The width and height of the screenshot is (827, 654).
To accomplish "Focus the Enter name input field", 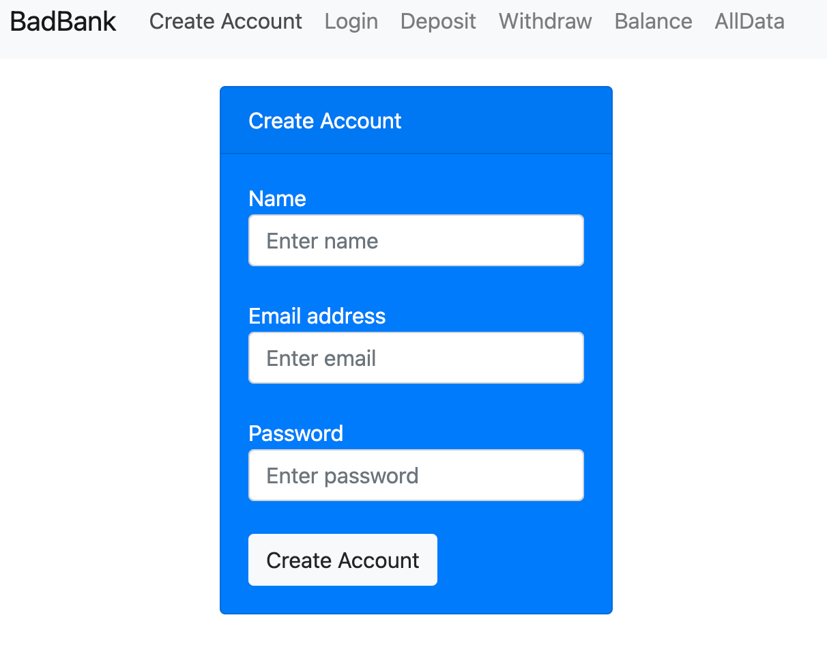I will click(416, 240).
